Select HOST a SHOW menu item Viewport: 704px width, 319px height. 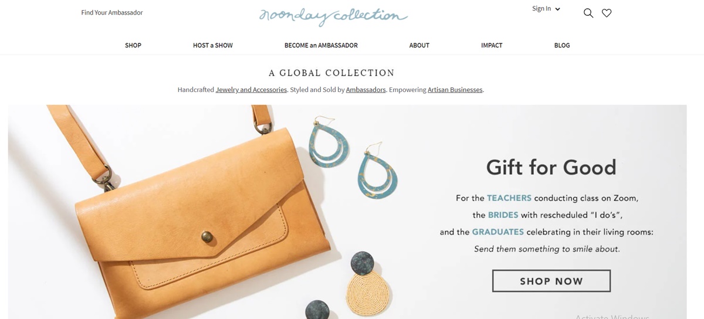coord(213,45)
